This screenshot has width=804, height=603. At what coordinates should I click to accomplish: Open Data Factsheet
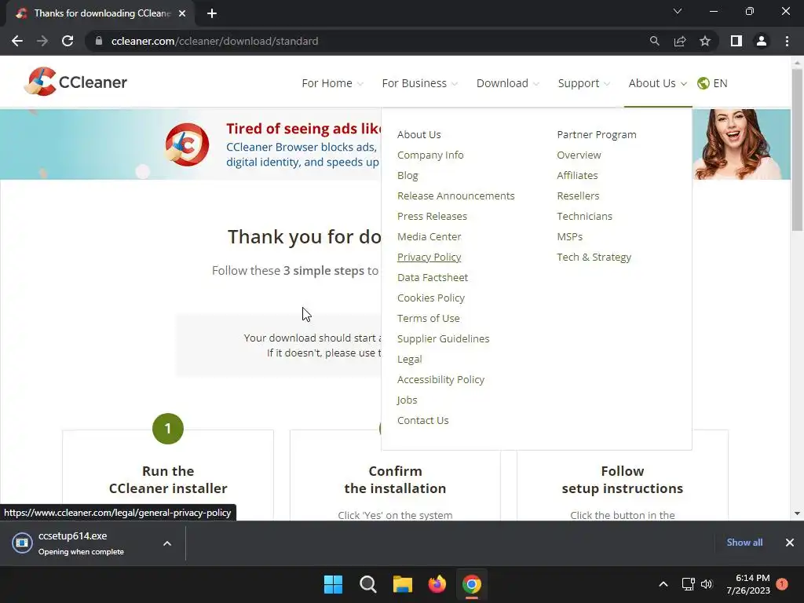click(433, 277)
